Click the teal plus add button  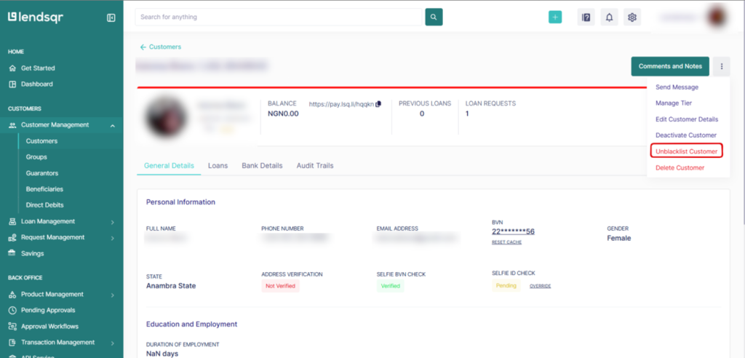pyautogui.click(x=555, y=17)
